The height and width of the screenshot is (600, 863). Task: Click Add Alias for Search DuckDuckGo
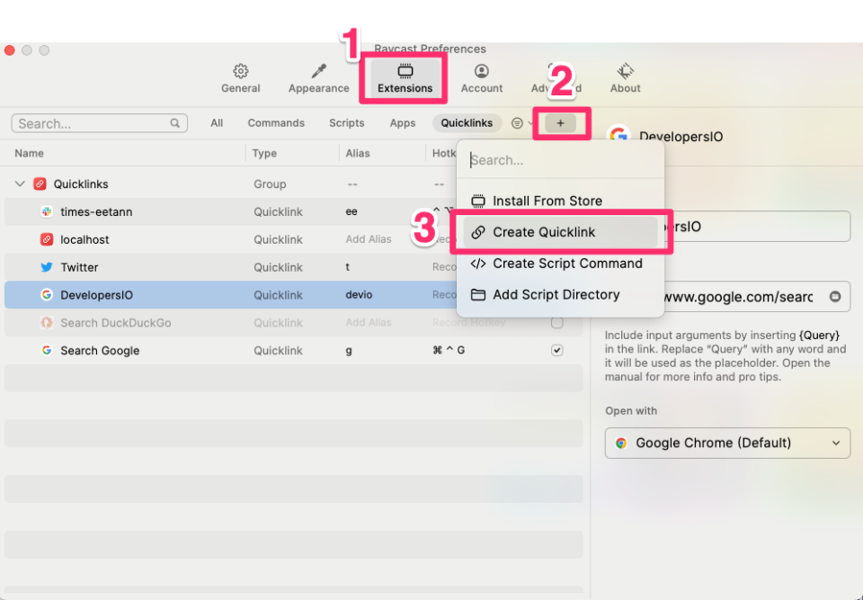[x=369, y=322]
